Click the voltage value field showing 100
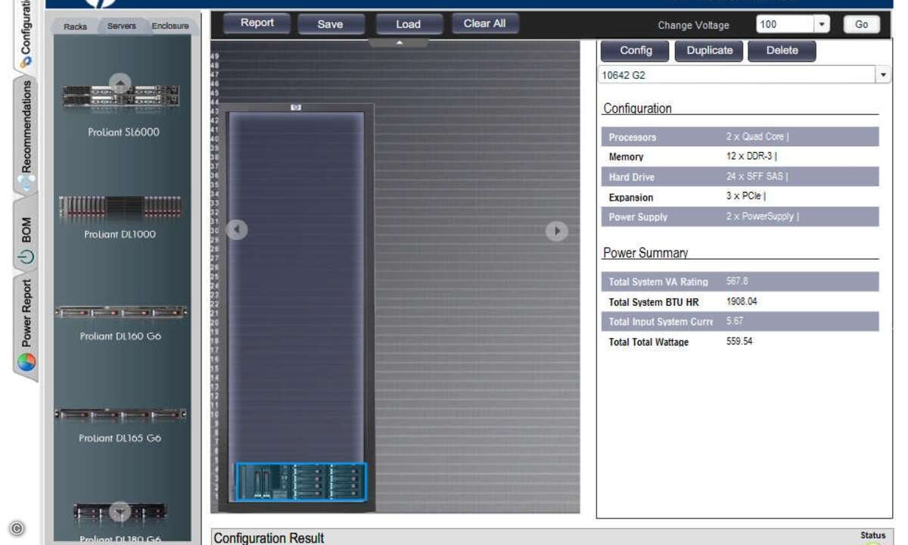 pyautogui.click(x=785, y=24)
